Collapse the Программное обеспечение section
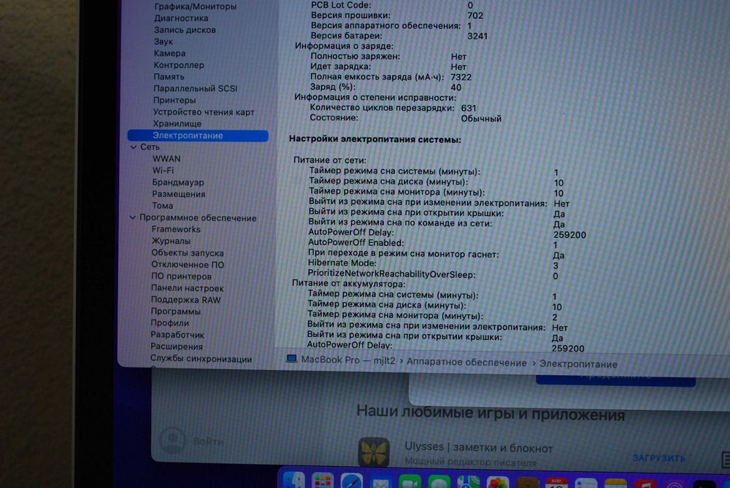This screenshot has width=730, height=488. [x=133, y=217]
